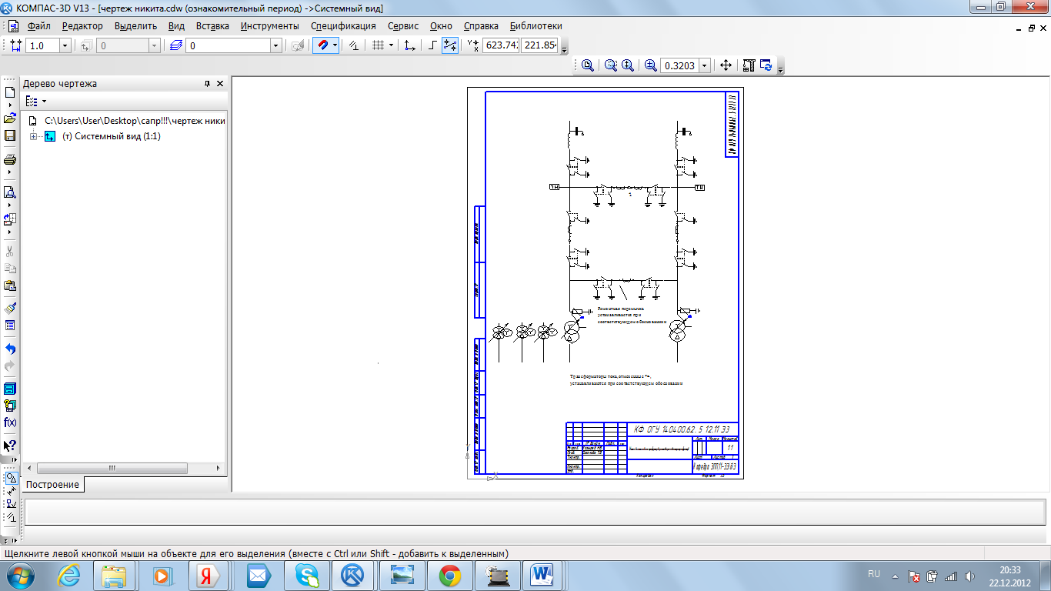Open the Инструменты menu
This screenshot has width=1051, height=591.
[269, 26]
